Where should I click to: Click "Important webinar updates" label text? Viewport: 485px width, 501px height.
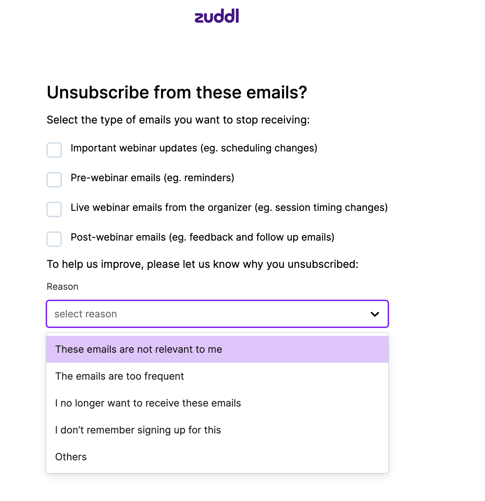(194, 148)
